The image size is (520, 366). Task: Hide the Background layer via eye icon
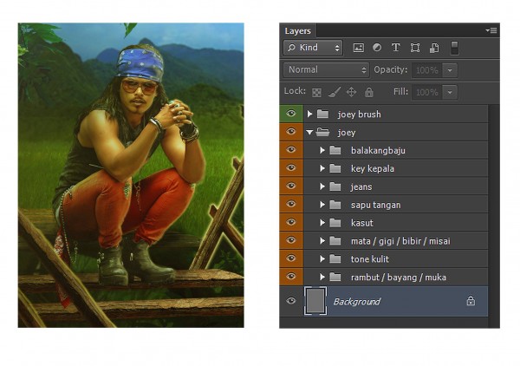coord(291,301)
